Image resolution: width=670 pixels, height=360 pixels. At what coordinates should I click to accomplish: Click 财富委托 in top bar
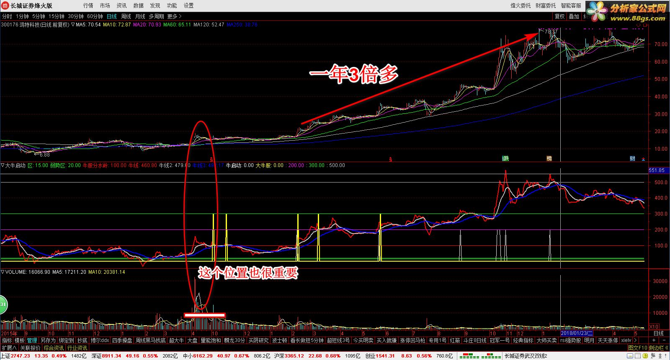[x=546, y=5]
